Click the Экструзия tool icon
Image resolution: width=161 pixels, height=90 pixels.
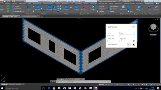[x=66, y=7]
